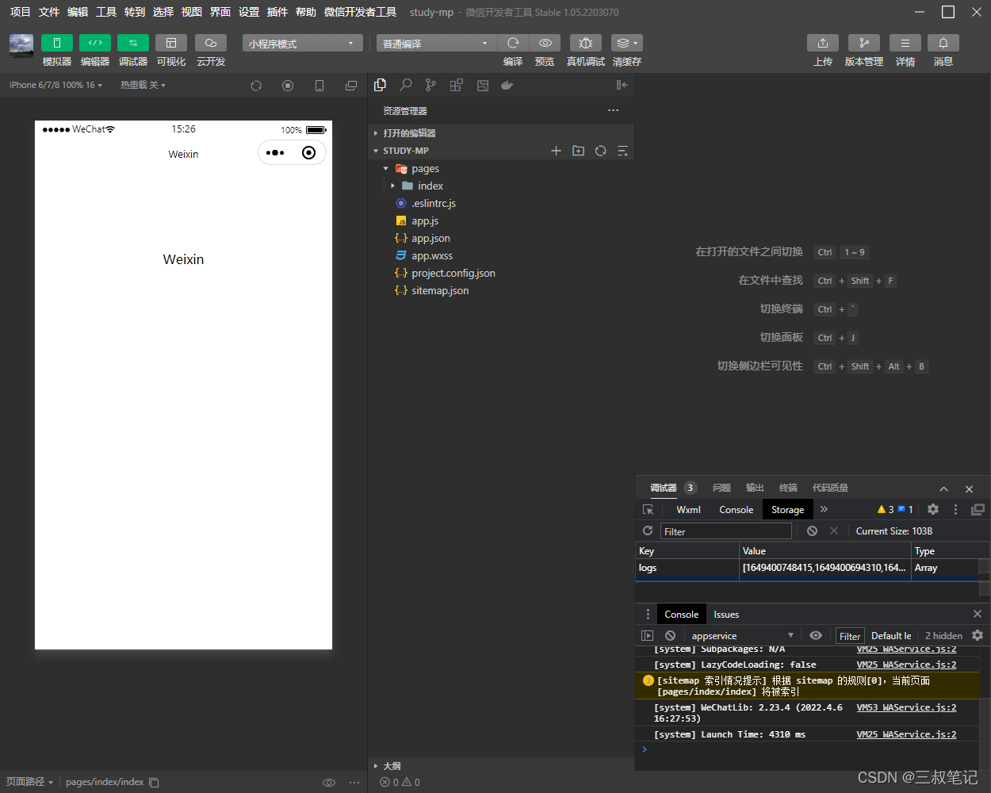The height and width of the screenshot is (793, 991).
Task: Open the messages (消息) bell icon
Action: (x=943, y=43)
